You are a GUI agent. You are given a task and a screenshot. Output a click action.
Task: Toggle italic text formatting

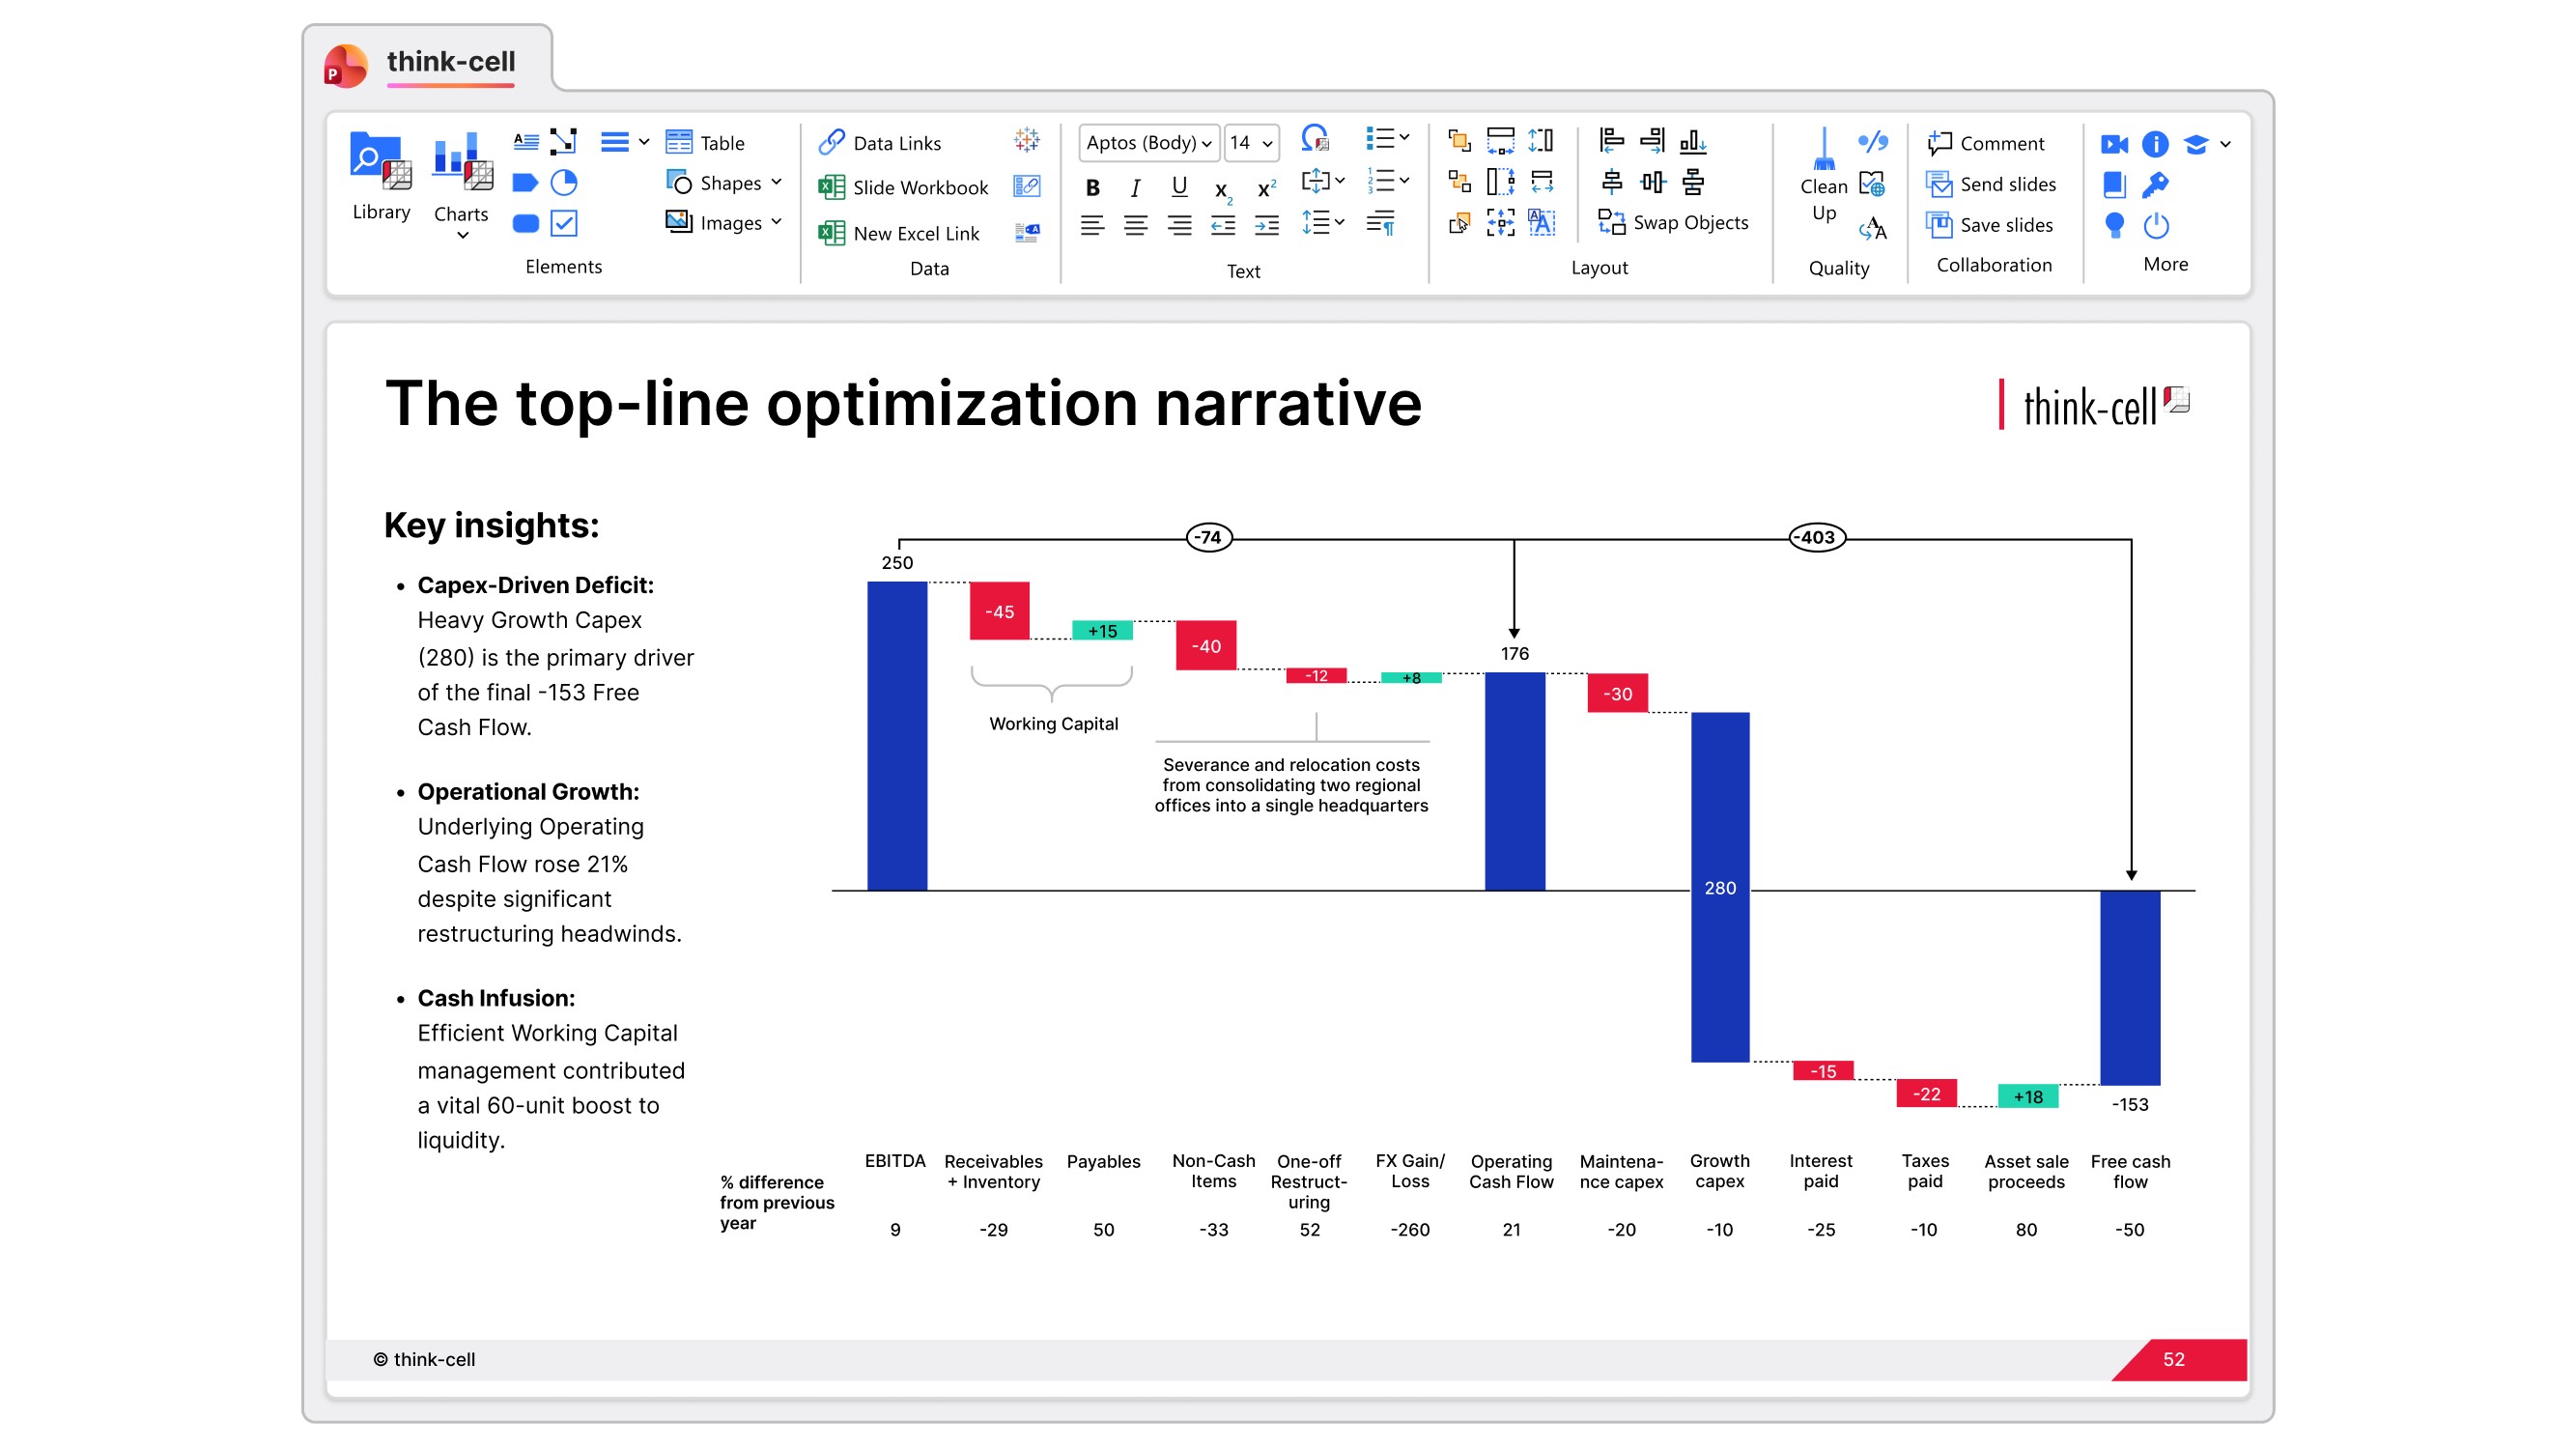(x=1135, y=187)
